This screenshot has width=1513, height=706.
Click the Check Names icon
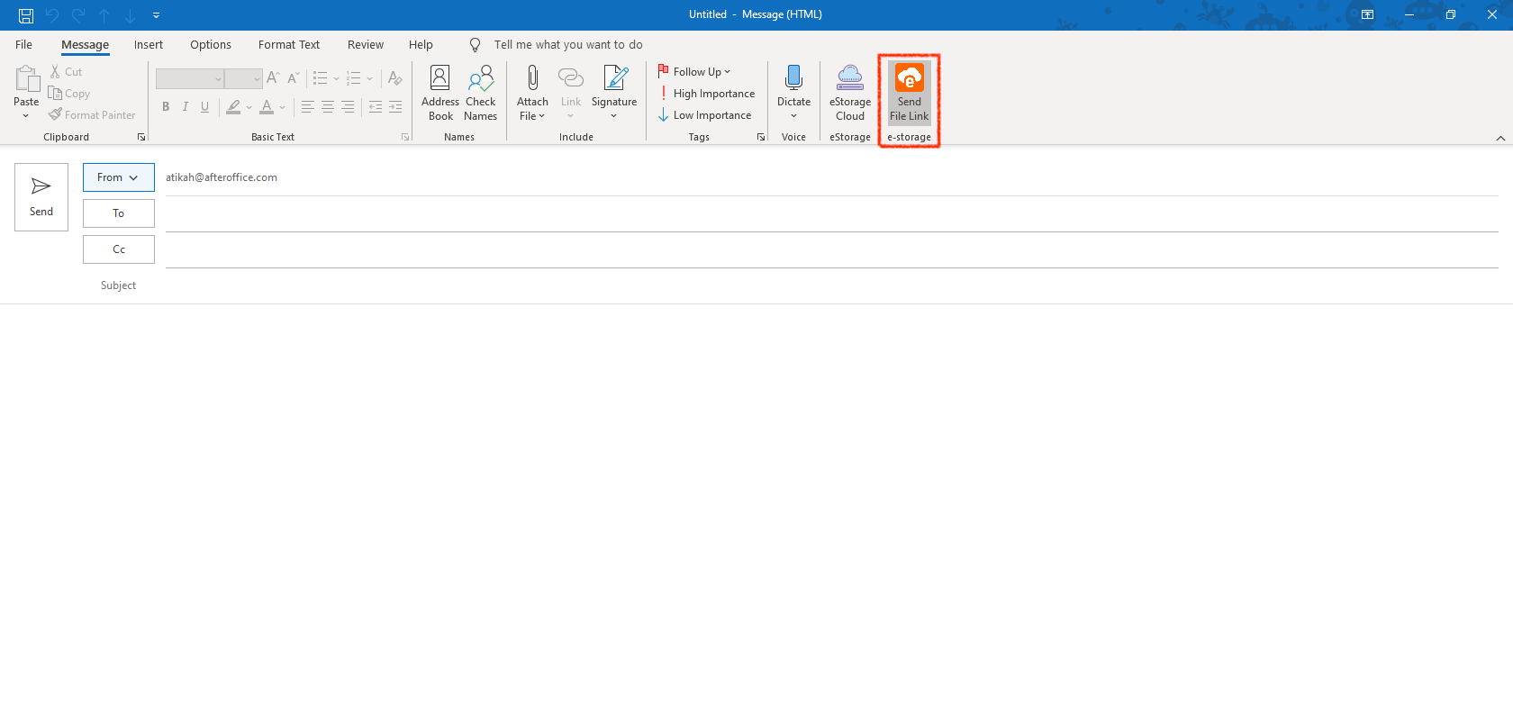(480, 79)
